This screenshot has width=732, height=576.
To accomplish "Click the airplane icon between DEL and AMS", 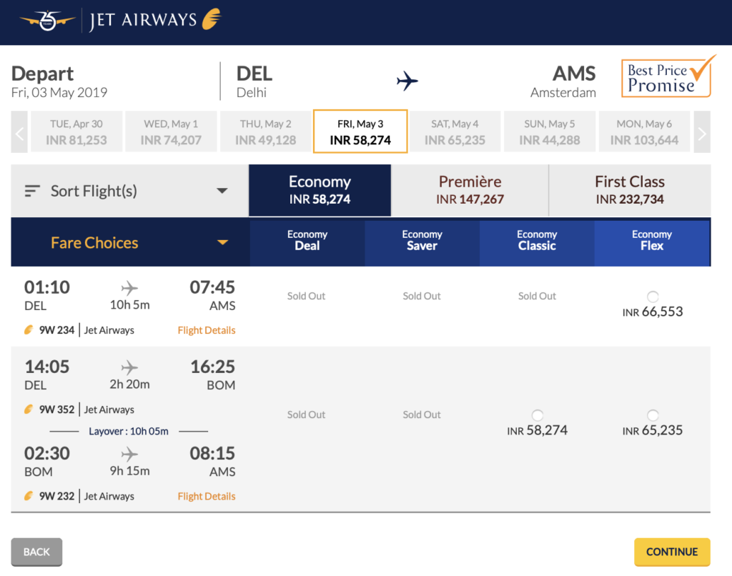I will click(406, 81).
